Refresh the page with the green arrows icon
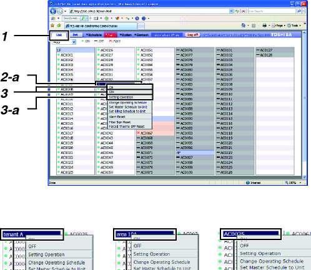This screenshot has width=311, height=270. [x=237, y=11]
